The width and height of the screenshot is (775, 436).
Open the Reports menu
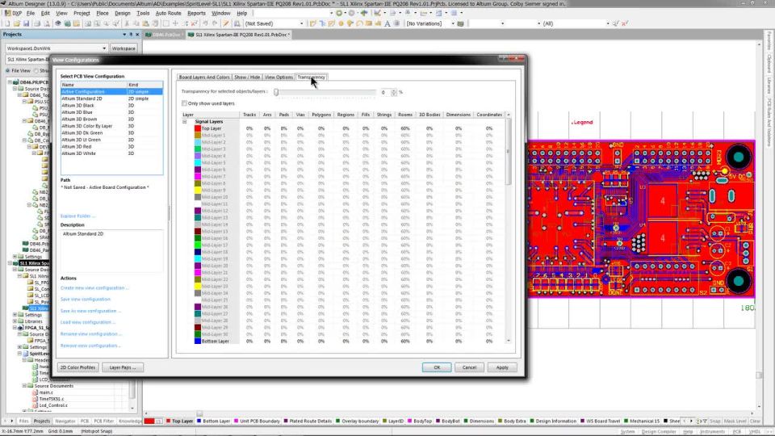[x=196, y=13]
